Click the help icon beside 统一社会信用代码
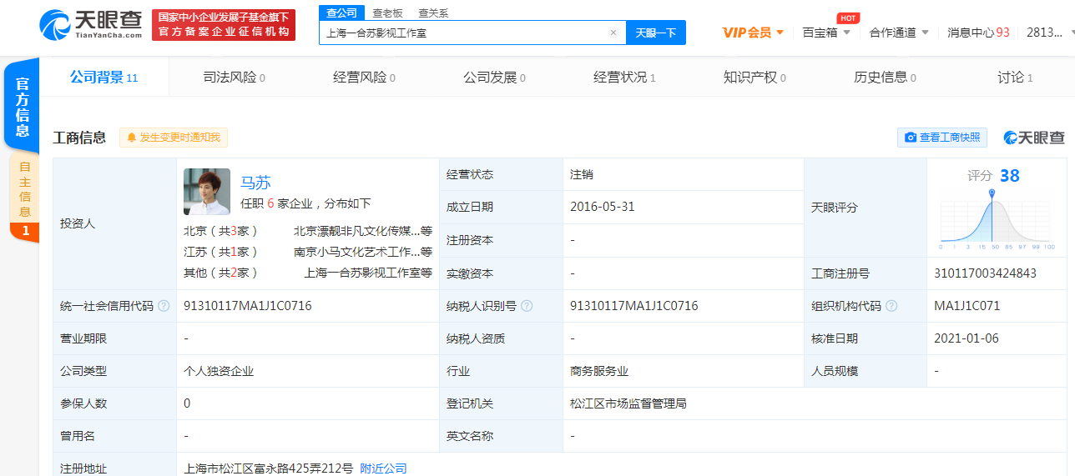Image resolution: width=1075 pixels, height=476 pixels. pyautogui.click(x=164, y=306)
